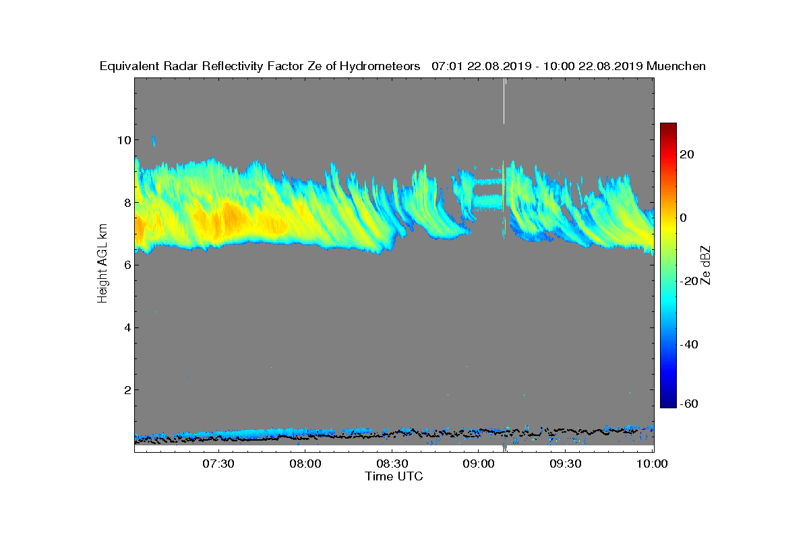This screenshot has width=809, height=539.
Task: Click the colorbar tick label '-20'
Action: click(690, 282)
